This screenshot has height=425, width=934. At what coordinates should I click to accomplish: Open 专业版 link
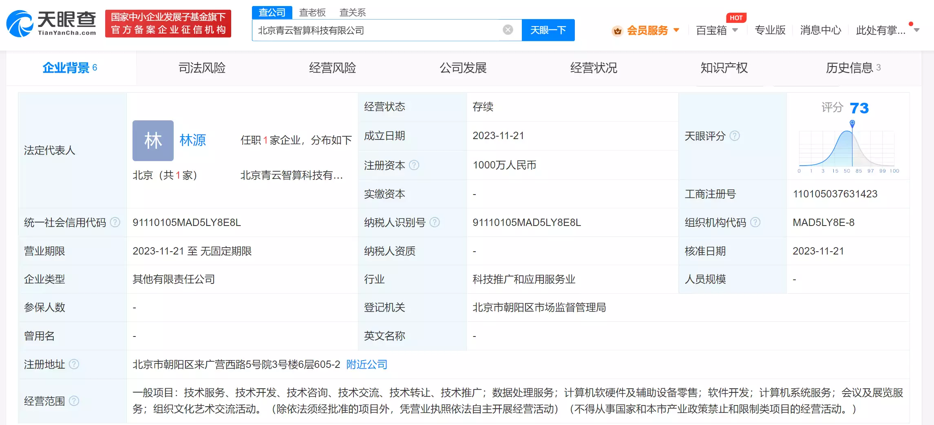(x=770, y=30)
